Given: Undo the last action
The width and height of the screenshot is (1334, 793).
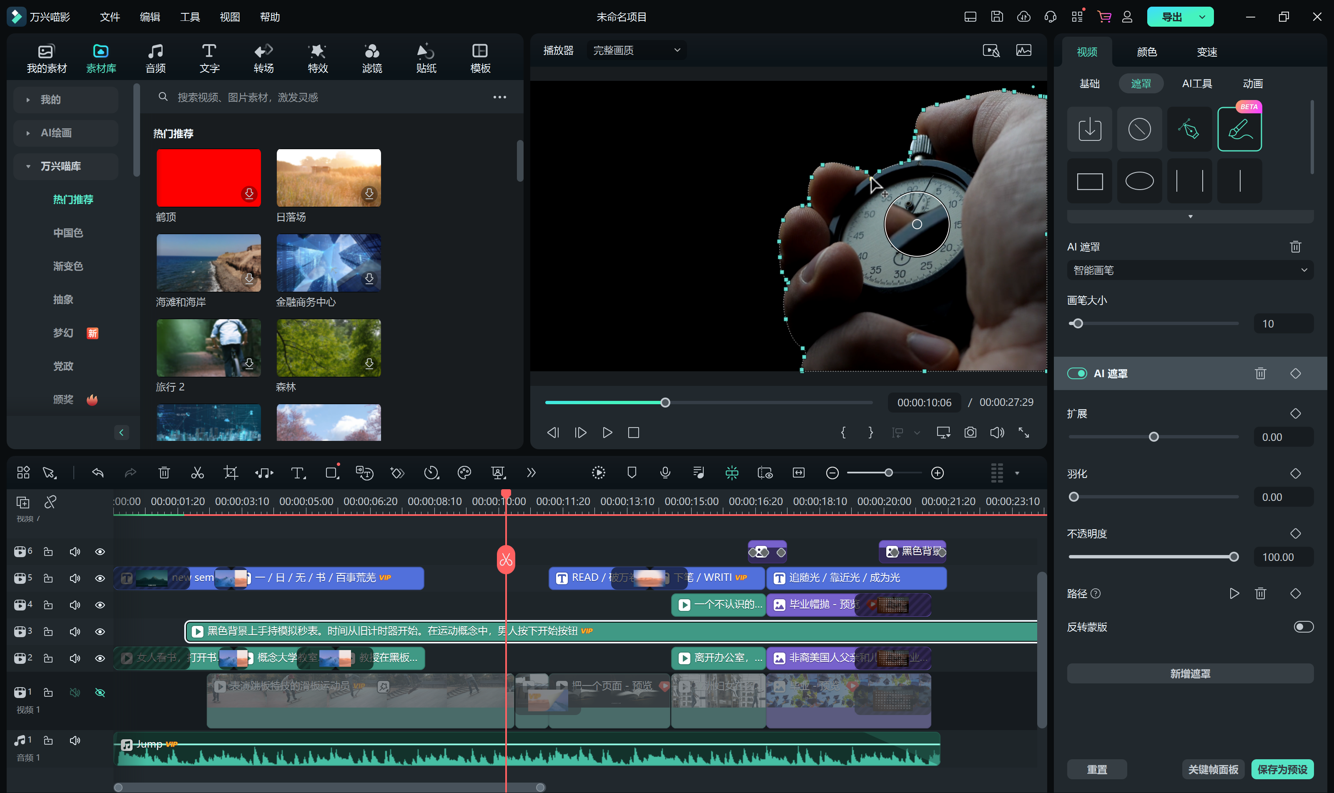Looking at the screenshot, I should click(x=98, y=473).
